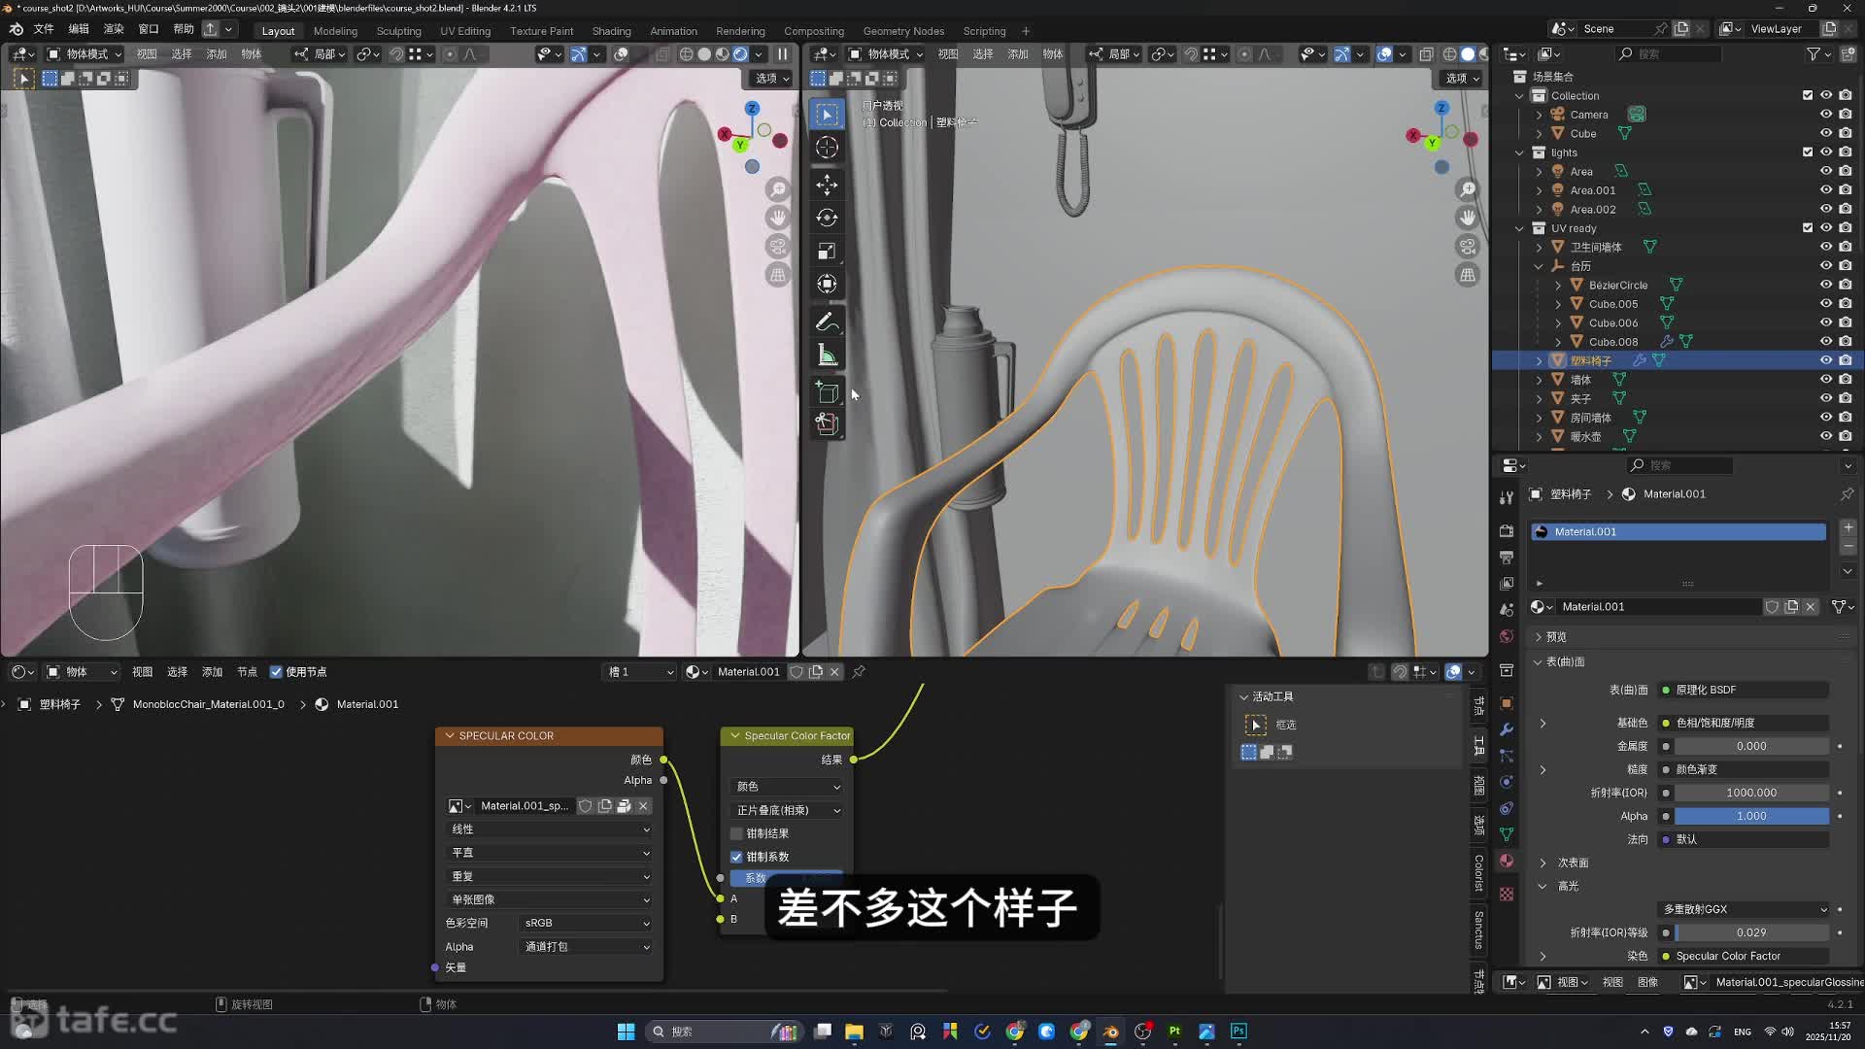
Task: Open the Photoshop icon in taskbar
Action: click(x=1238, y=1032)
